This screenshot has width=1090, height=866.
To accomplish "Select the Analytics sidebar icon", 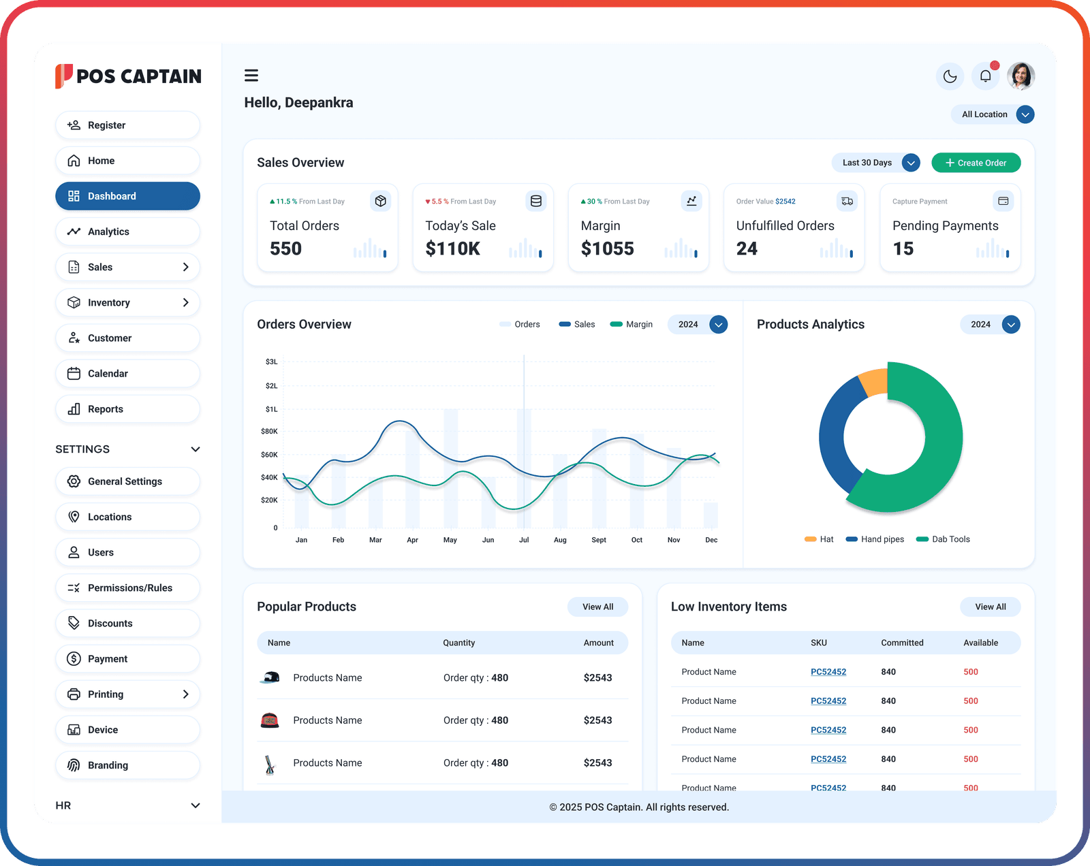I will pos(74,231).
